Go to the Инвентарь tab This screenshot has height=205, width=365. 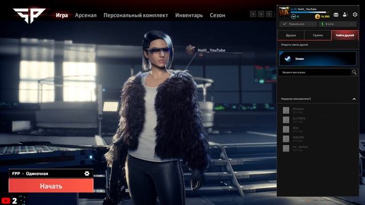(x=189, y=15)
